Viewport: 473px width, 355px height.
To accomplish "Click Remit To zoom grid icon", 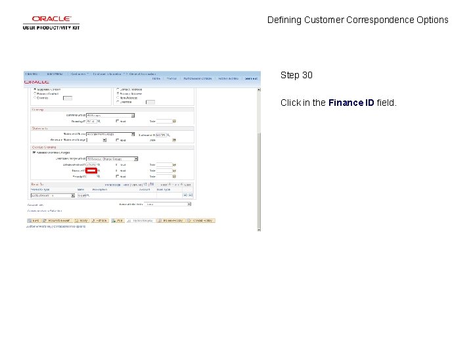I will [146, 185].
